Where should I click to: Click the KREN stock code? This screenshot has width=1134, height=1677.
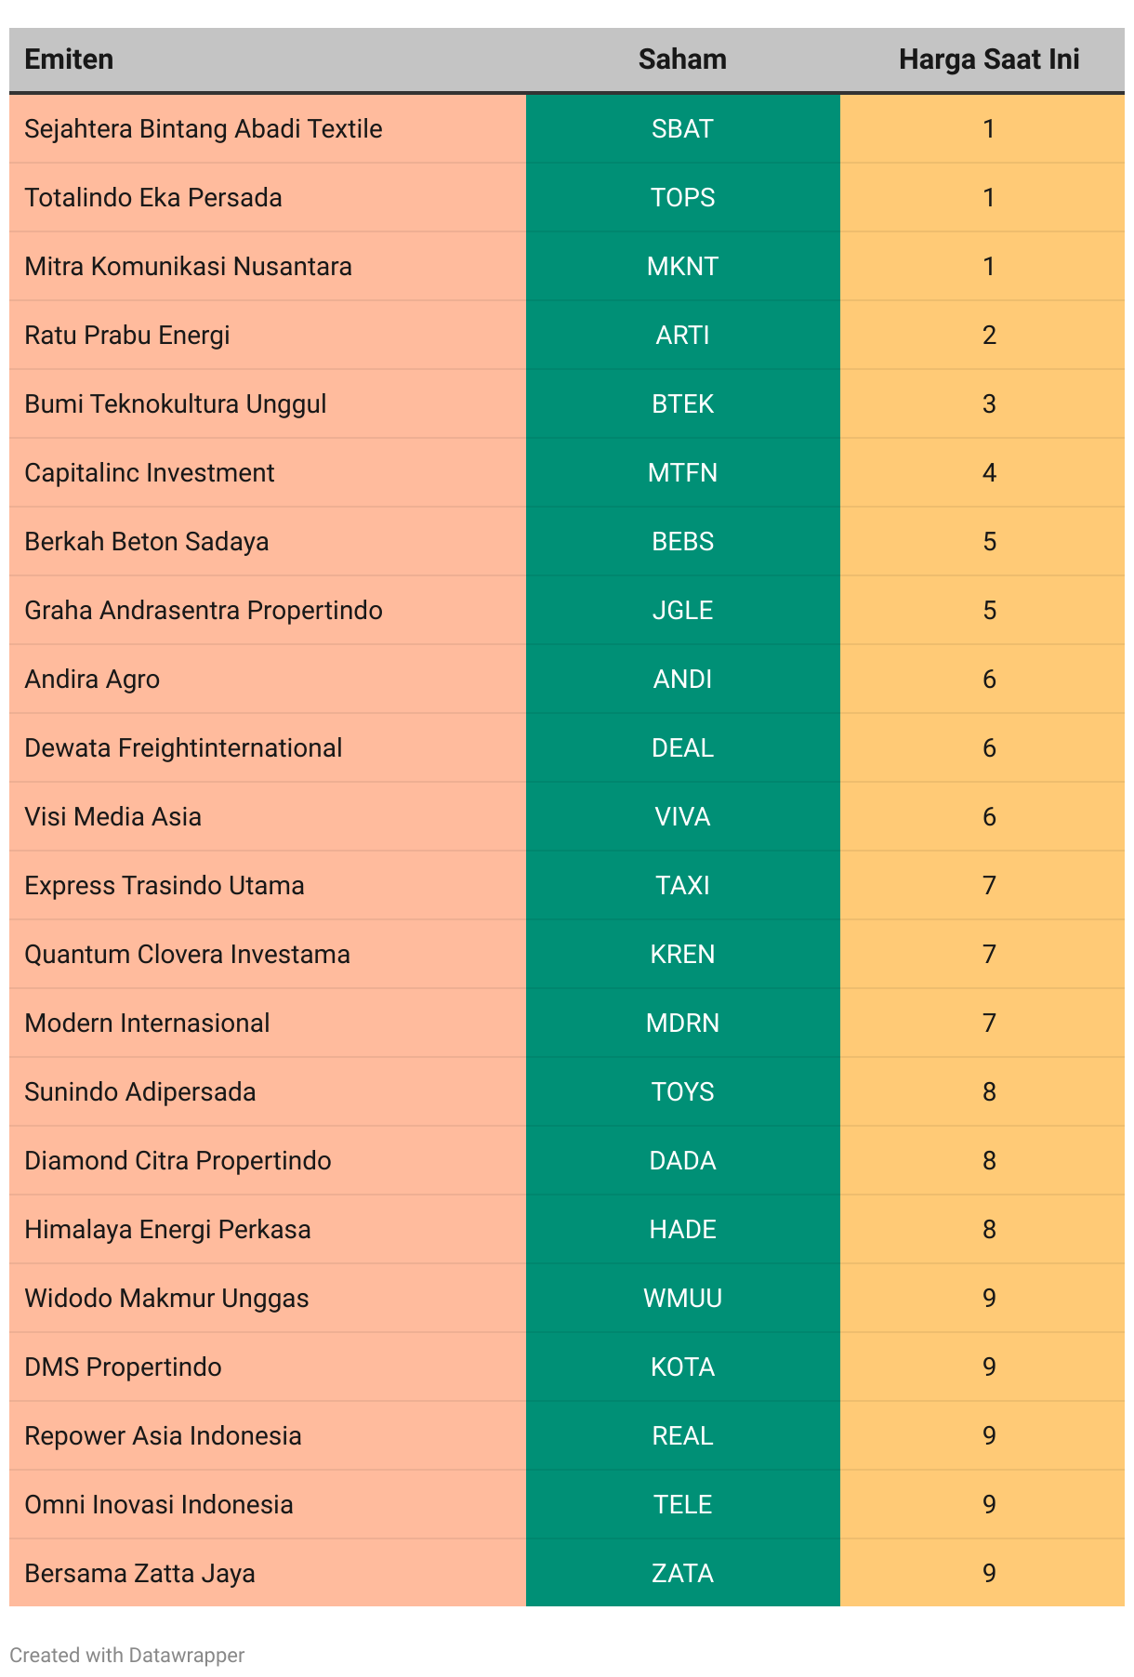click(683, 954)
